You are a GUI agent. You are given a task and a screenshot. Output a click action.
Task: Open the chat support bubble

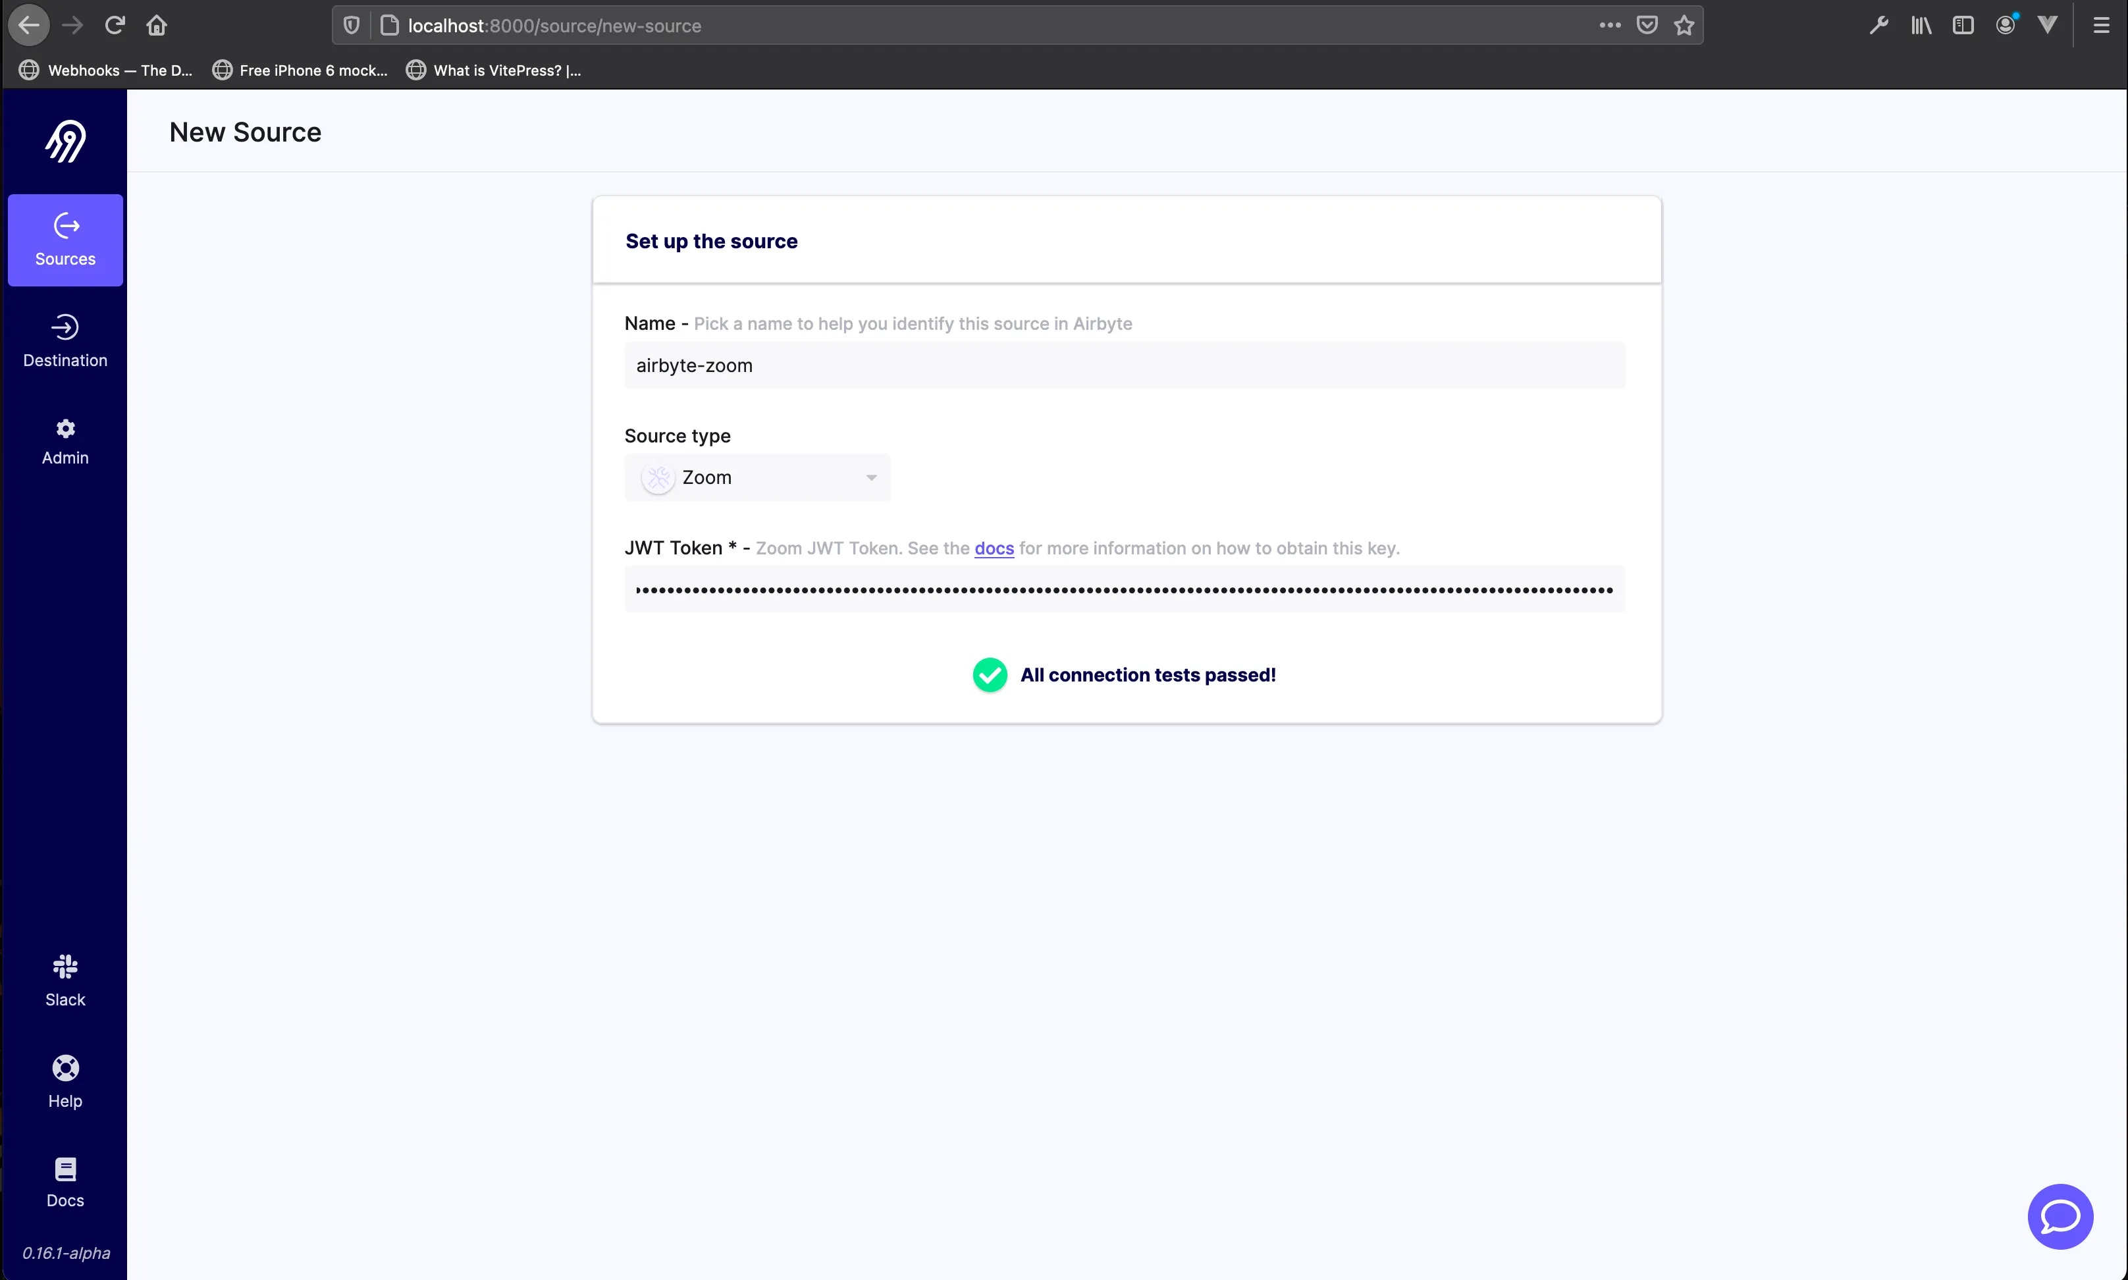tap(2059, 1216)
